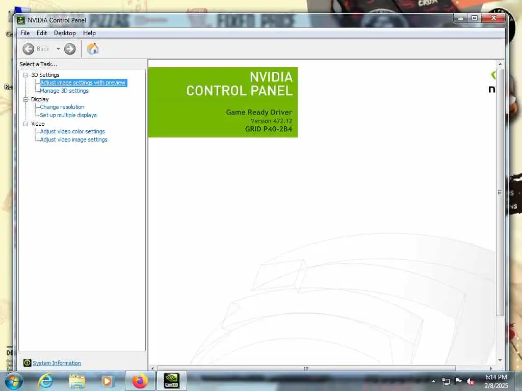Click the vertical scrollbar up arrow
Image resolution: width=522 pixels, height=391 pixels.
[500, 64]
